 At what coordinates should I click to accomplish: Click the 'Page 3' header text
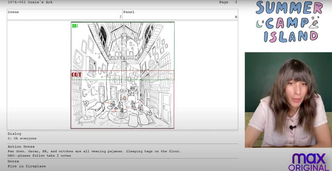pyautogui.click(x=228, y=2)
